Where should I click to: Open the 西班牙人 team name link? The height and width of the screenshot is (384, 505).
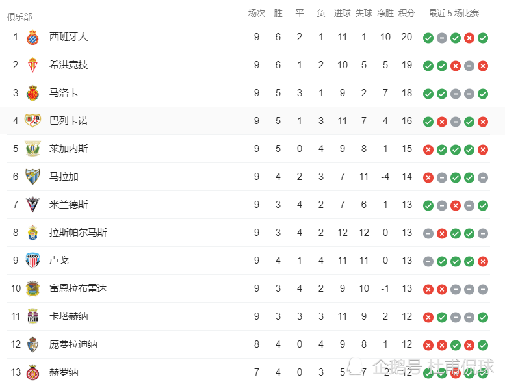tap(69, 37)
